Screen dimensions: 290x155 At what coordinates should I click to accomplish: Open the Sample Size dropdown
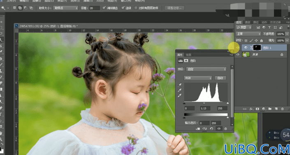point(66,8)
